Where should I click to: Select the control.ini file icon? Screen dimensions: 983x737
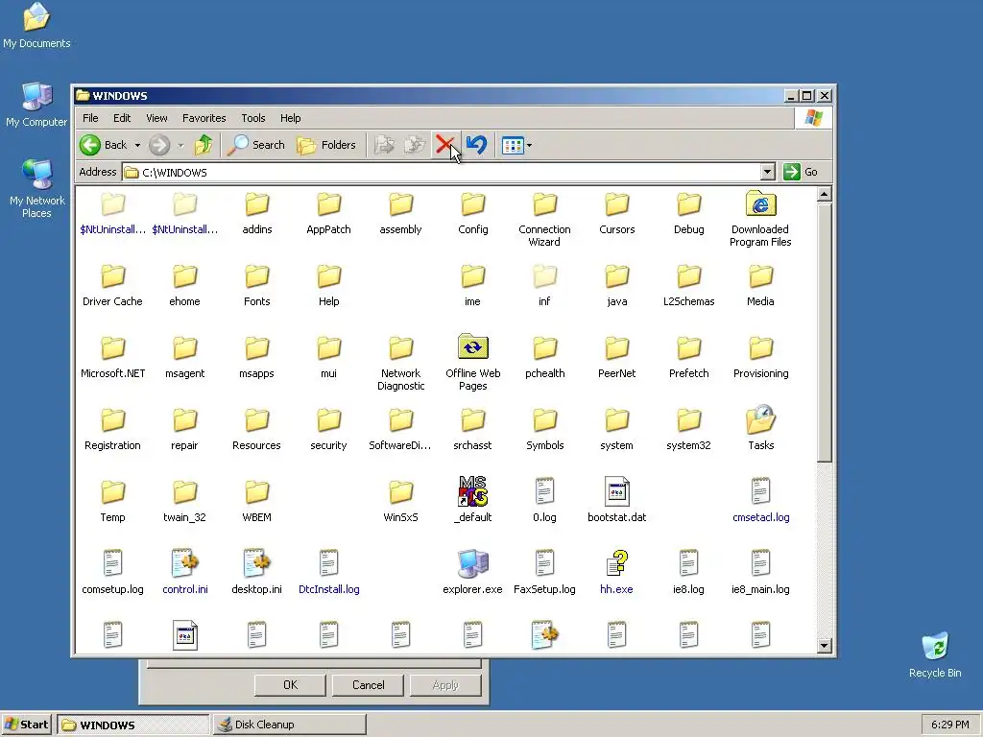(x=185, y=564)
